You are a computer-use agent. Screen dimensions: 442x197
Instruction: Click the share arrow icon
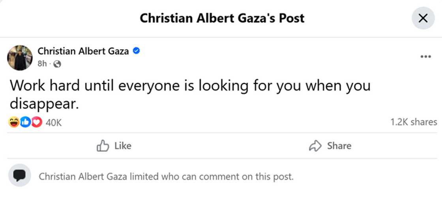point(315,146)
